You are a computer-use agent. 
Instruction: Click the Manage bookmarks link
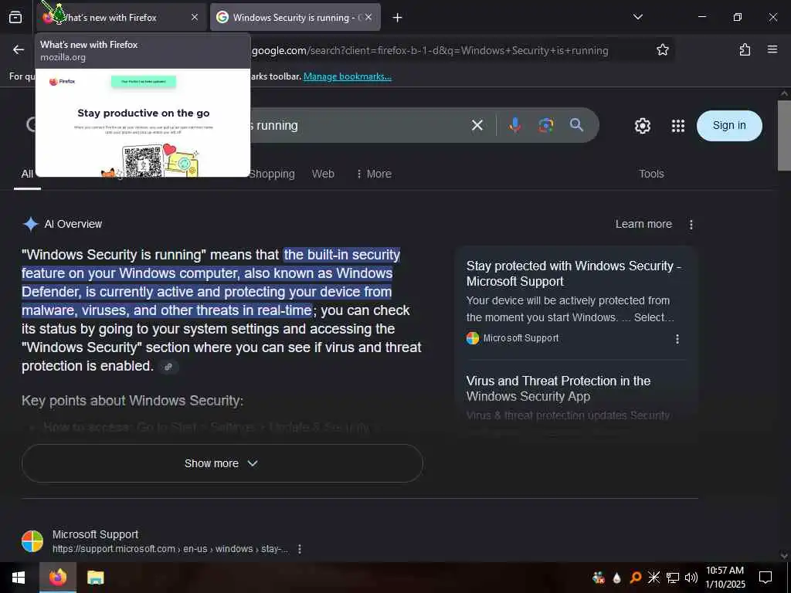click(347, 76)
